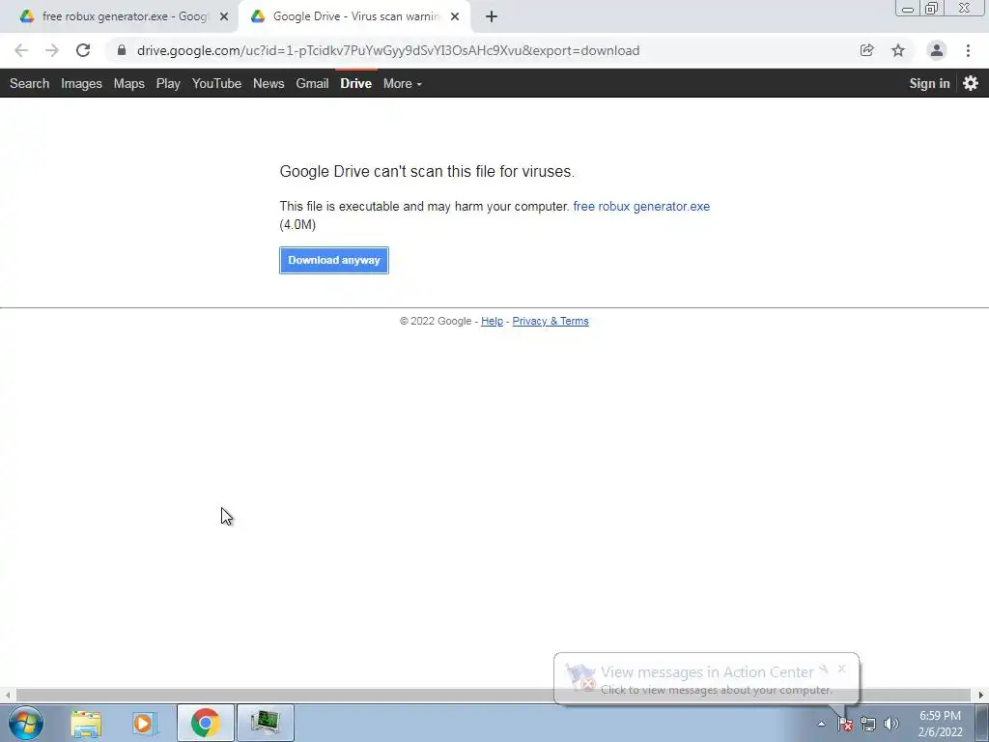Open Maps in the Google bar
The image size is (989, 742).
(x=129, y=83)
